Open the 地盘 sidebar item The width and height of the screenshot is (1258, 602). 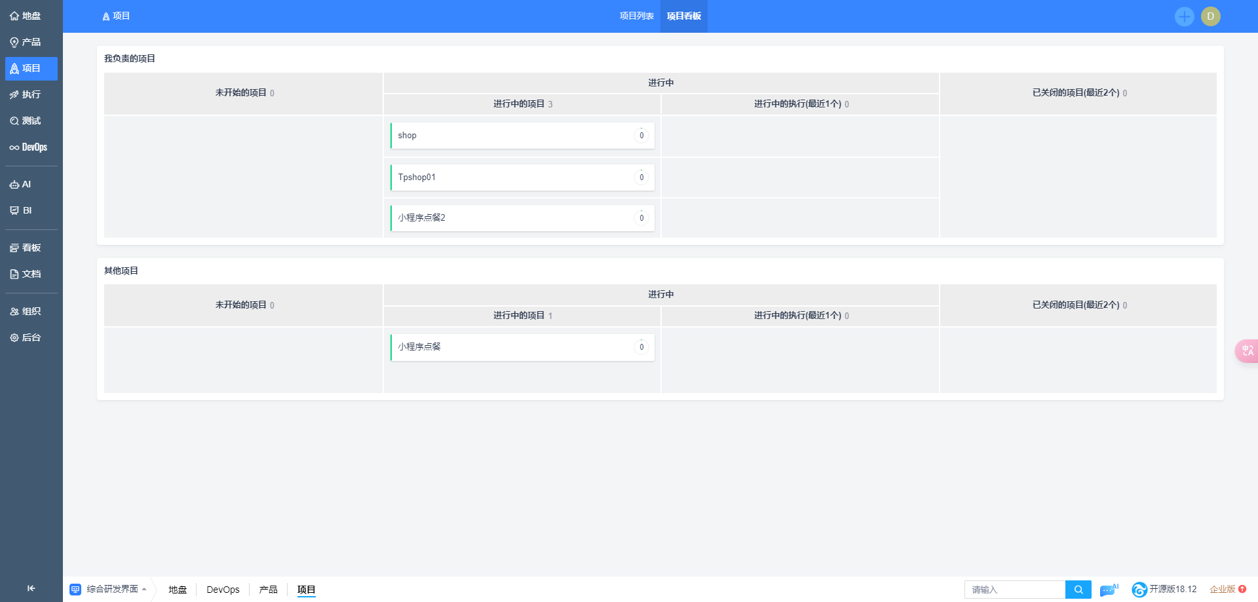31,16
